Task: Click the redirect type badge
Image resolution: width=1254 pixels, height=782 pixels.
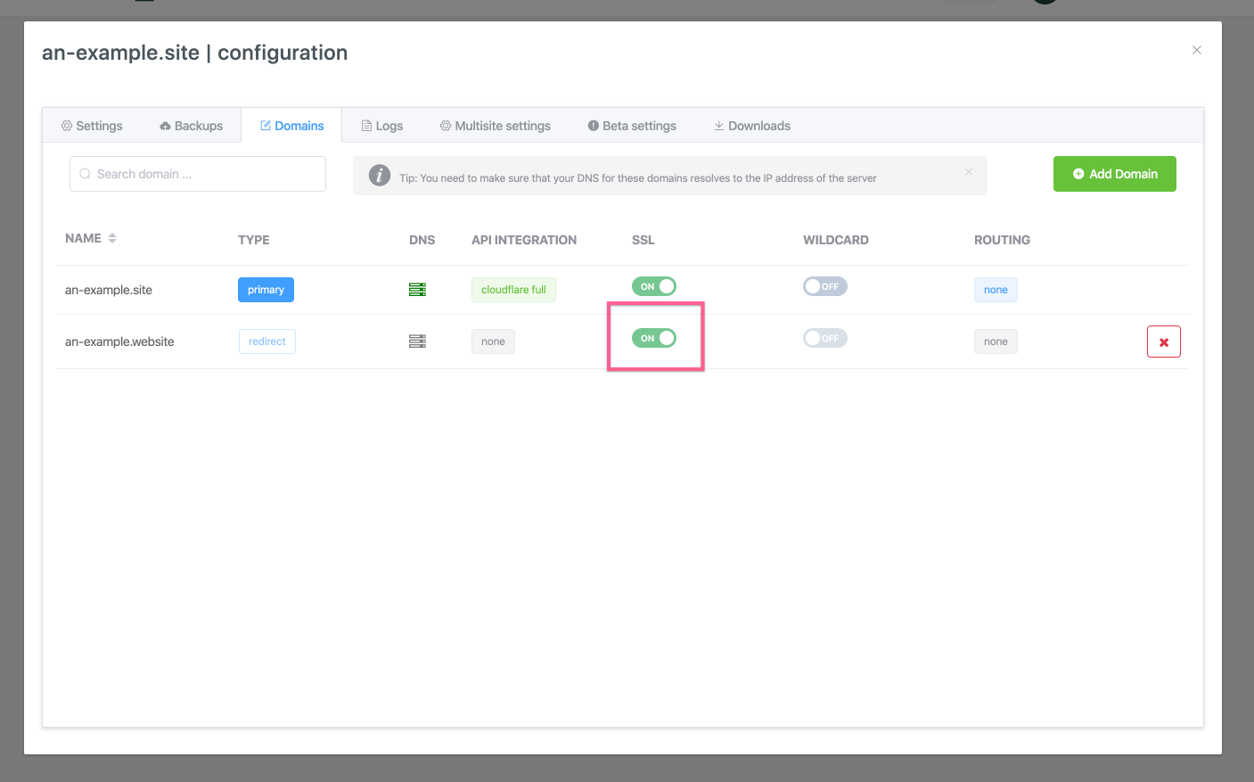Action: pos(267,342)
